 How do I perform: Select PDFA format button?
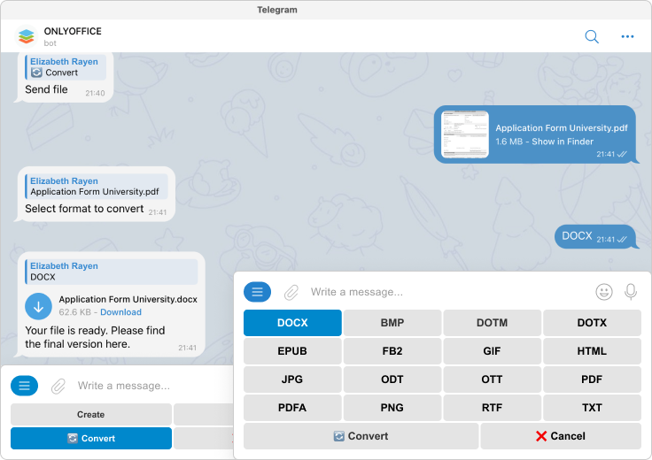pos(292,407)
